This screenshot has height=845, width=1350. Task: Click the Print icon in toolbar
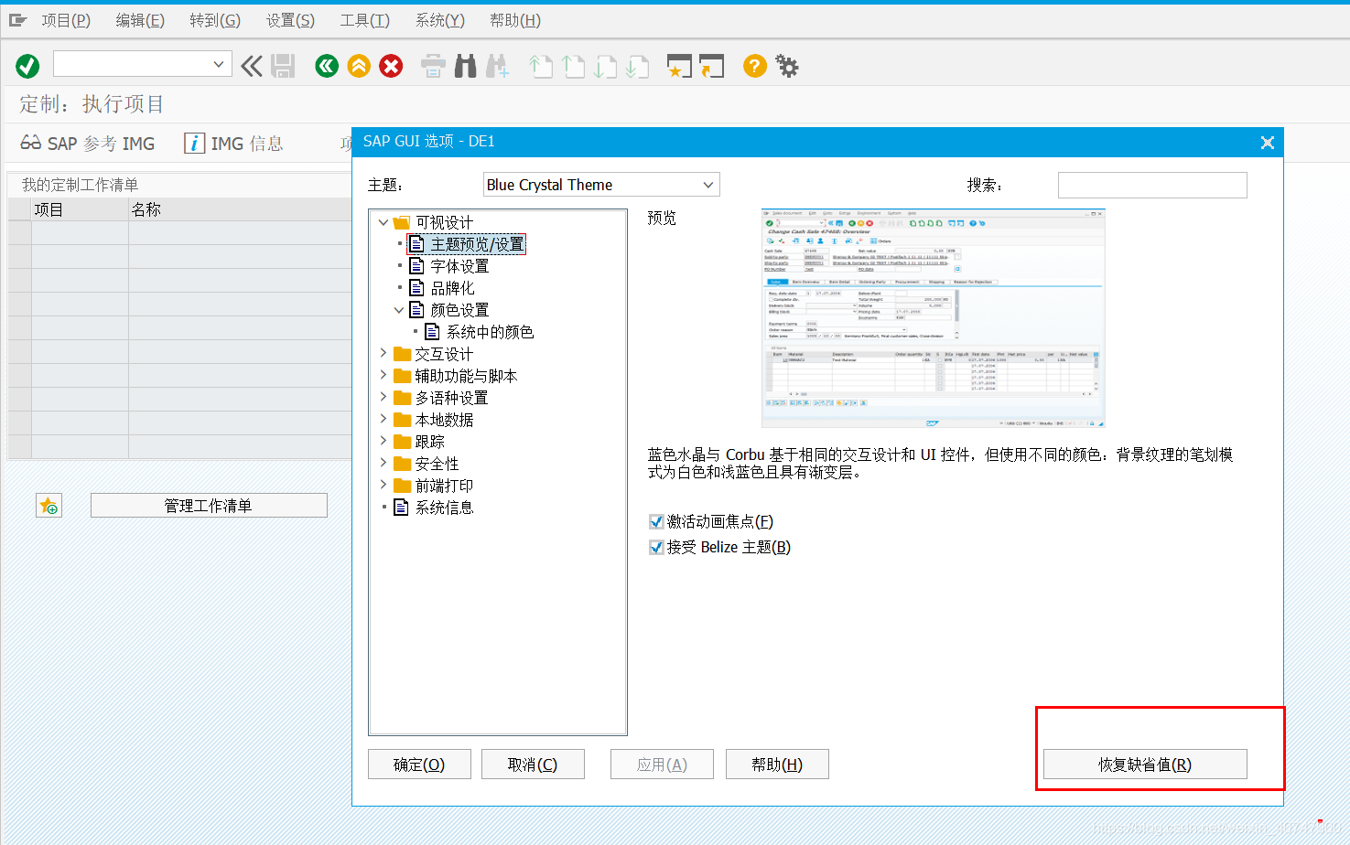point(433,66)
